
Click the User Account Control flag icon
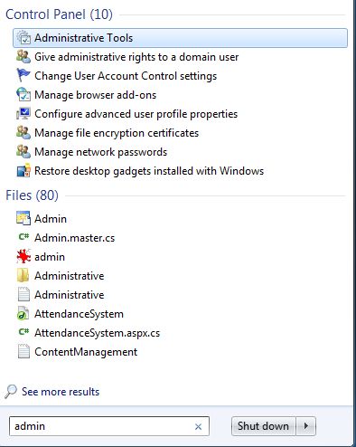coord(23,76)
